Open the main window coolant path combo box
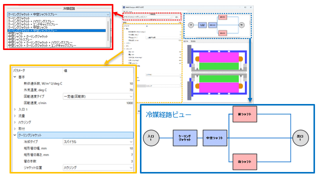The height and width of the screenshot is (180, 316). (x=148, y=17)
